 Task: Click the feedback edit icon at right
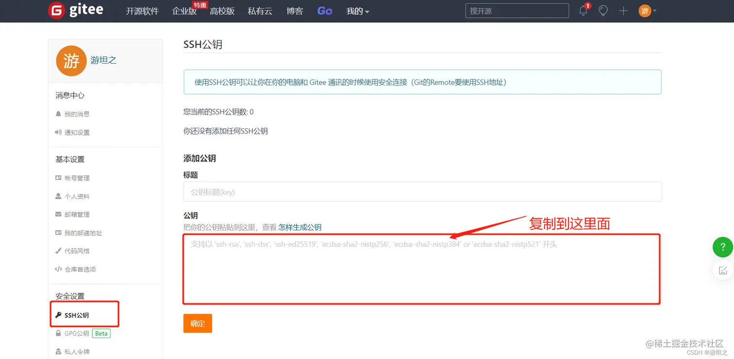click(x=723, y=270)
